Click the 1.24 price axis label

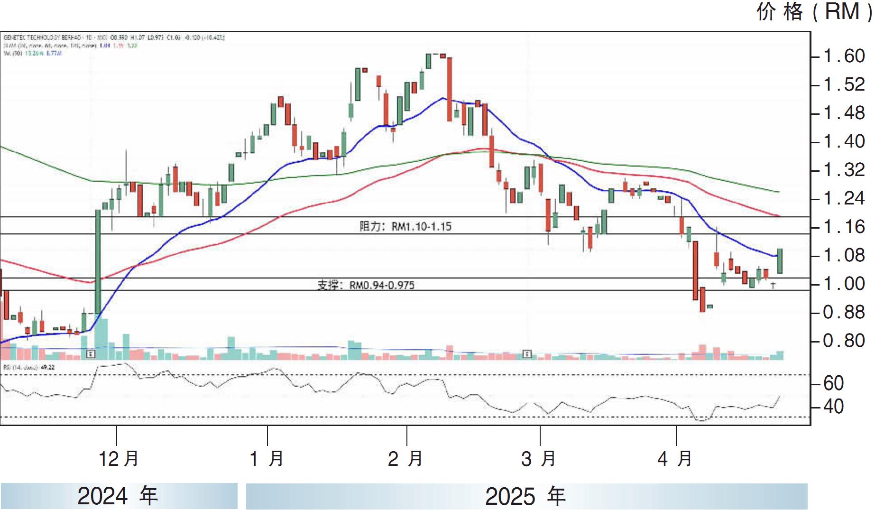coord(844,199)
